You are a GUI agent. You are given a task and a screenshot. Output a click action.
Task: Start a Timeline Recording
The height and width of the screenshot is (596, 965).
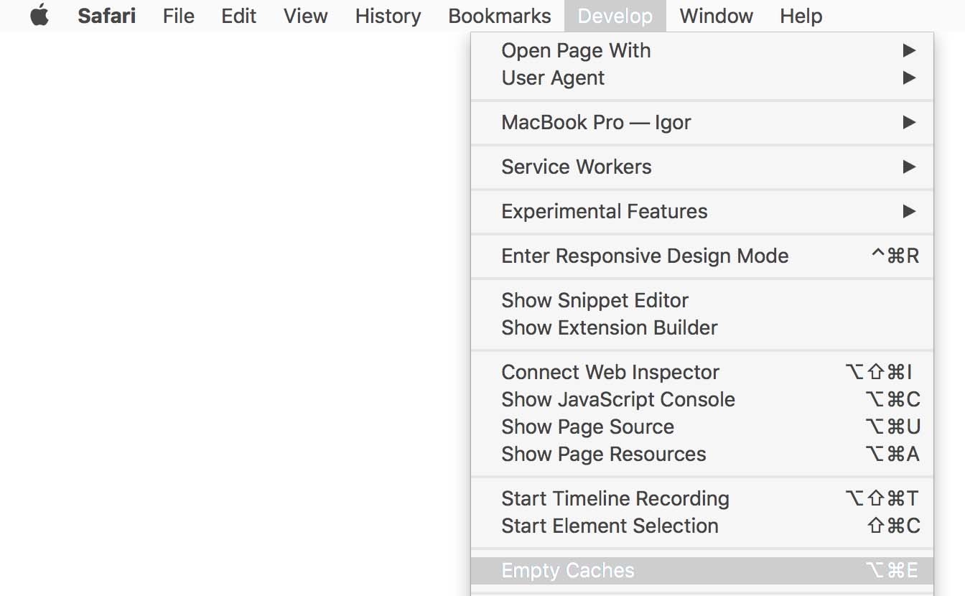click(x=615, y=498)
